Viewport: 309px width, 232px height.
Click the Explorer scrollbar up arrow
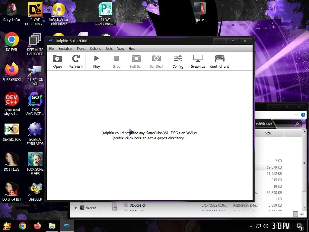[x=304, y=131]
